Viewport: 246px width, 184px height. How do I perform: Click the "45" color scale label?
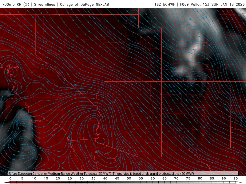click(117, 178)
